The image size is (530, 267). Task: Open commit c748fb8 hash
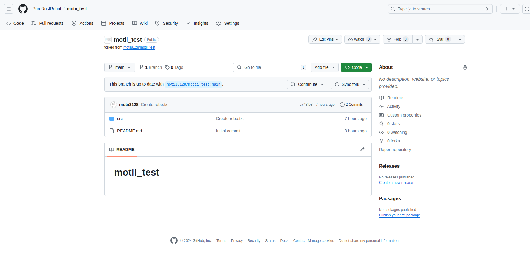[306, 105]
